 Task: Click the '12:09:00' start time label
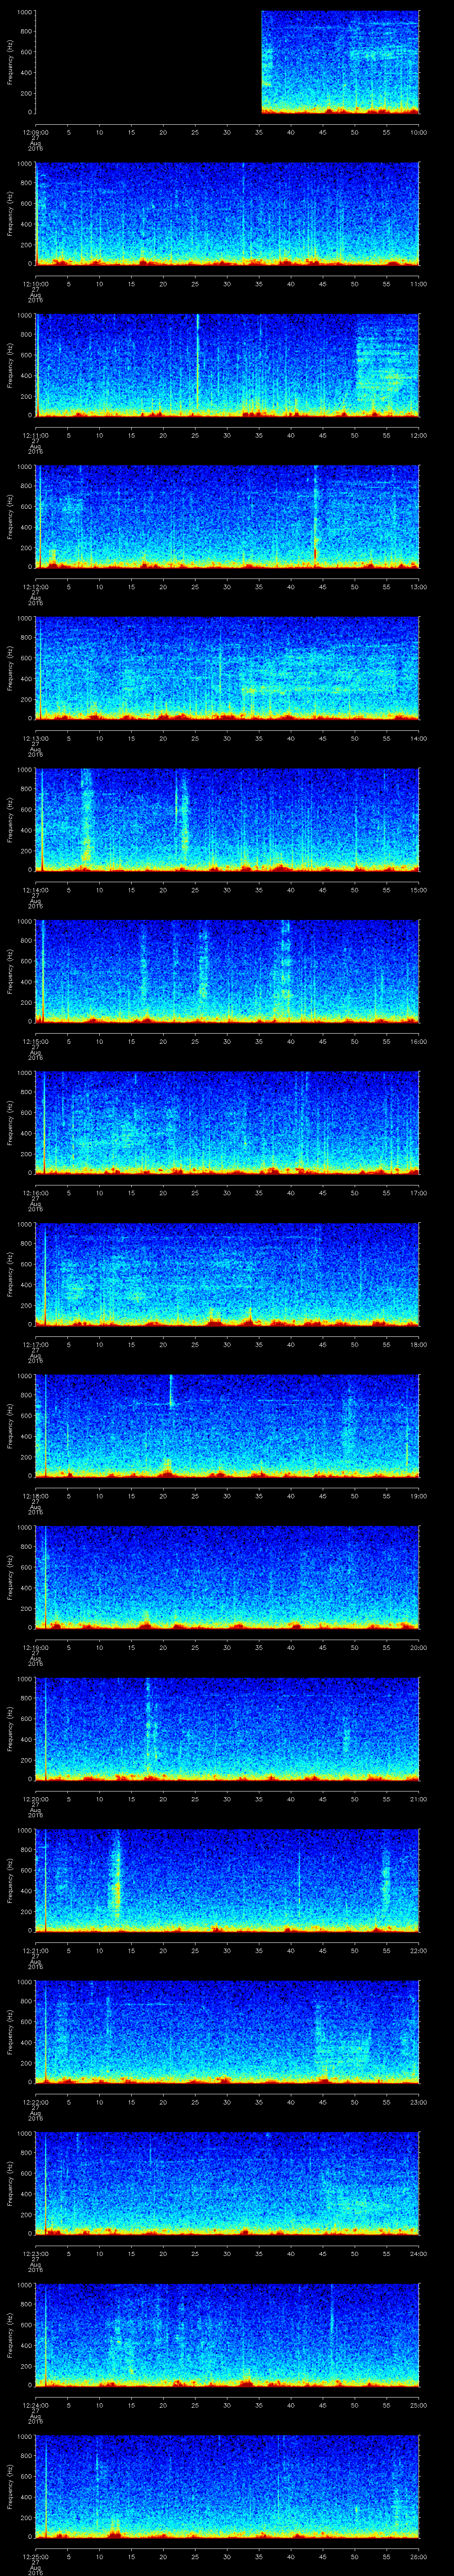point(36,132)
